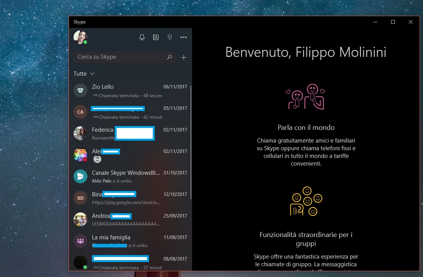Click the Cerca su Skype search field
423x277 pixels.
[x=124, y=57]
